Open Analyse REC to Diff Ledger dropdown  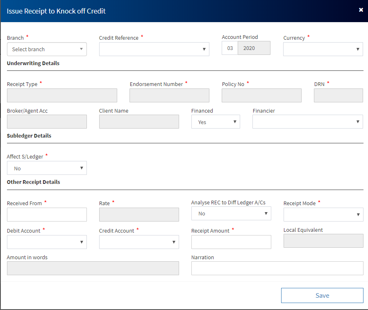(x=231, y=213)
